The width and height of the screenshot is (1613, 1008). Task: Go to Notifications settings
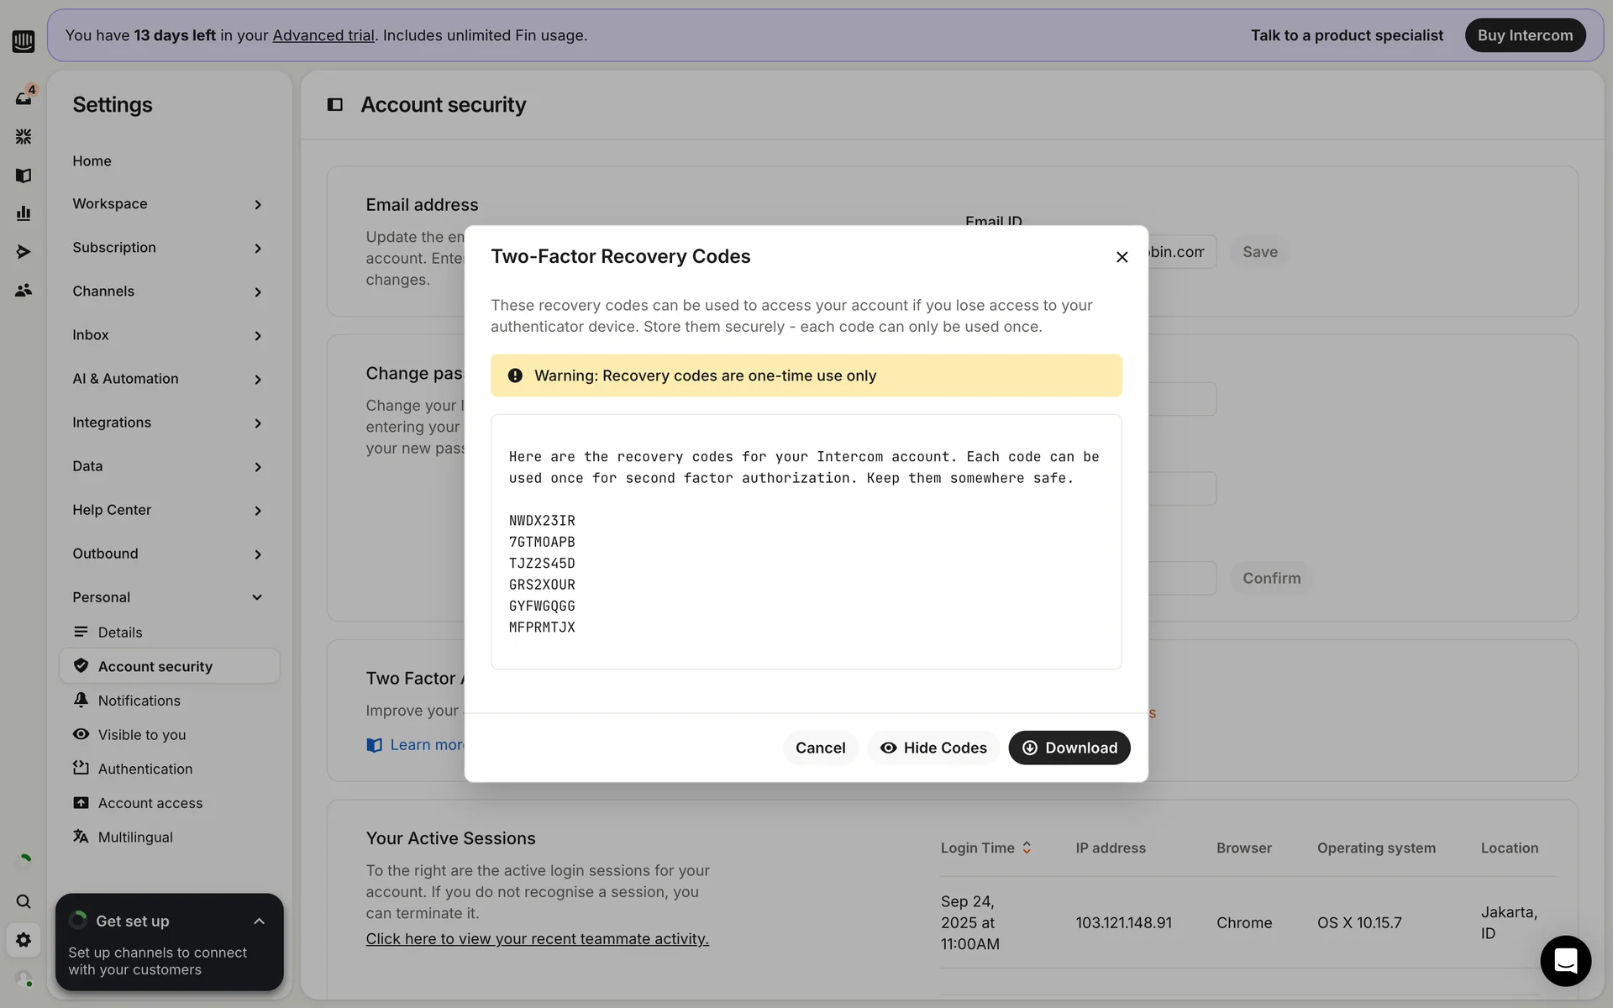pos(139,701)
